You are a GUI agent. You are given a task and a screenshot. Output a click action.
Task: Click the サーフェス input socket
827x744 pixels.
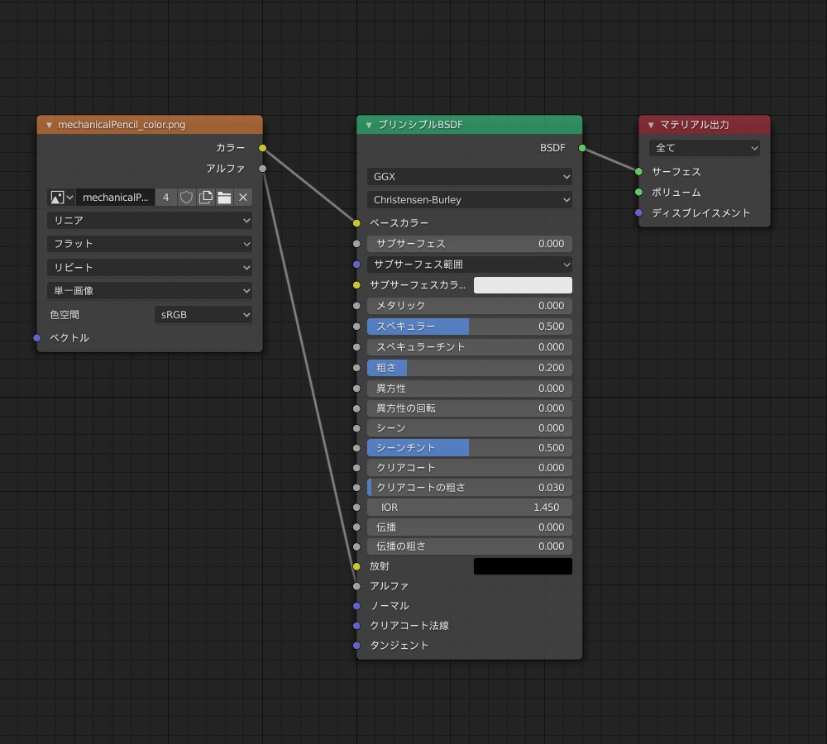638,172
